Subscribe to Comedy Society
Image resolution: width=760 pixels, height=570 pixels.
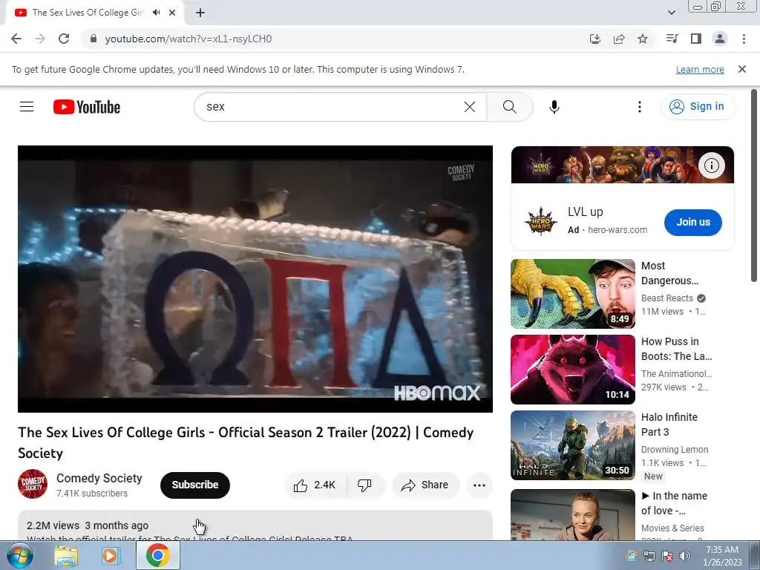pos(195,485)
